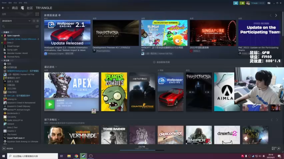Go forward with the right arrow
The image size is (284, 159).
[x=8, y=8]
